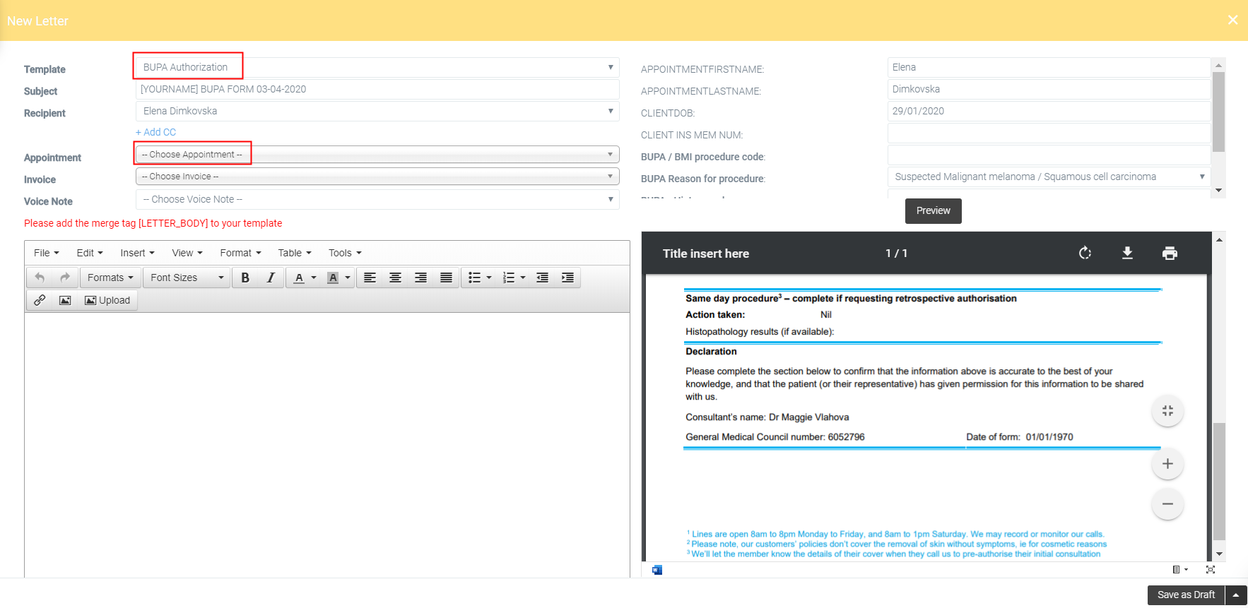Click the insert link icon
The image size is (1248, 608).
[40, 300]
